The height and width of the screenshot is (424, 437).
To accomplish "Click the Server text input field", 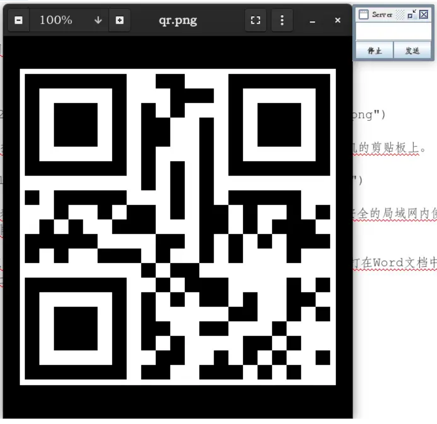I will [394, 32].
